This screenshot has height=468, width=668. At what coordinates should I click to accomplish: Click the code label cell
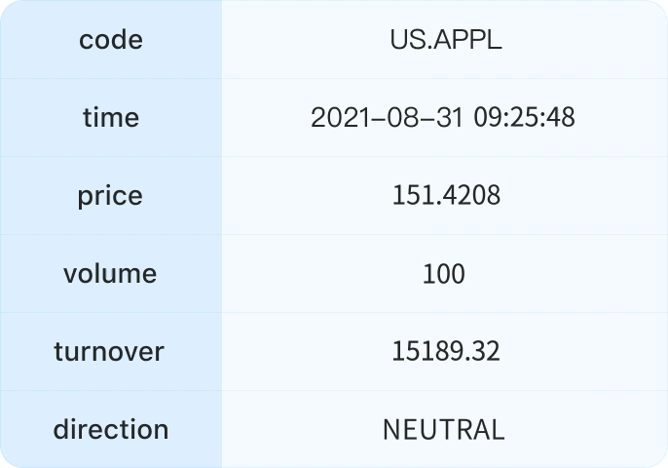click(111, 40)
